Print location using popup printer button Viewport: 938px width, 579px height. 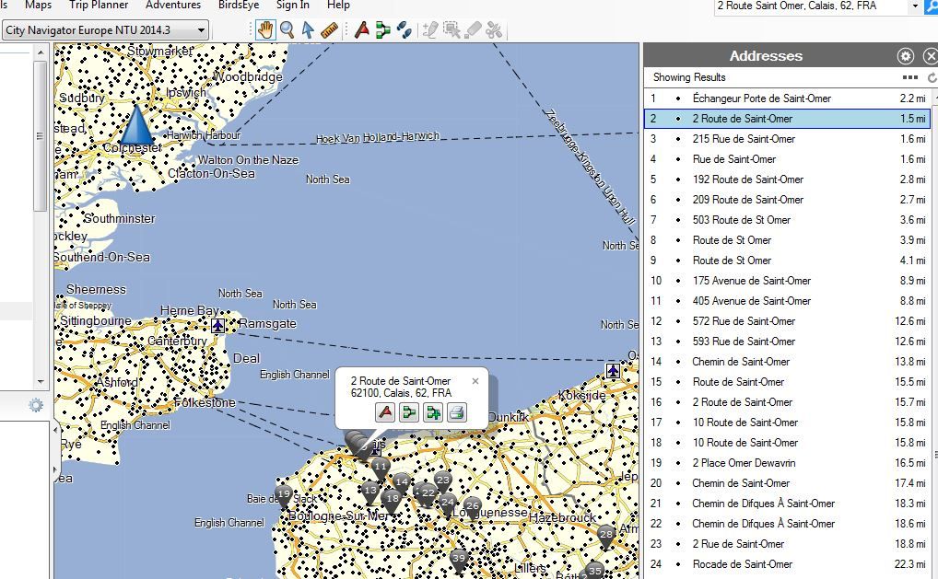[457, 412]
